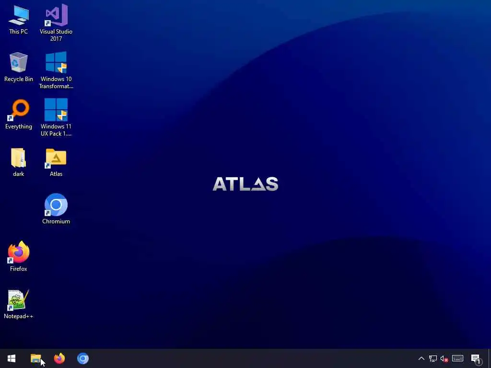Open network status in system tray
This screenshot has height=368, width=491.
coord(433,358)
